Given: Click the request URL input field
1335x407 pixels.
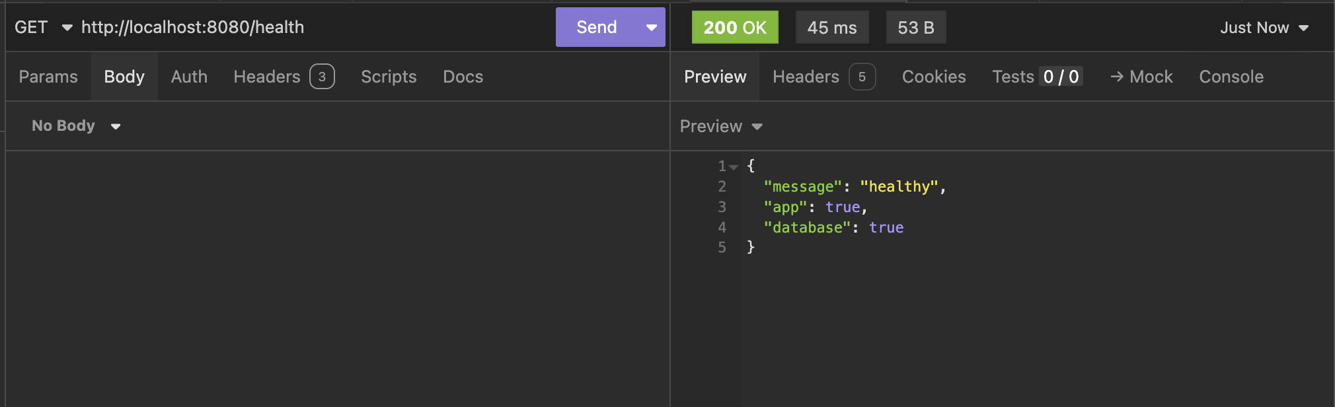Looking at the screenshot, I should click(311, 27).
